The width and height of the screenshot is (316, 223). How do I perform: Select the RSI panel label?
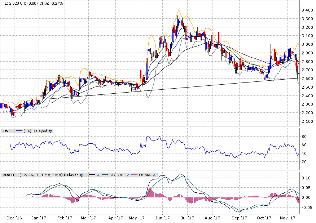tap(7, 131)
